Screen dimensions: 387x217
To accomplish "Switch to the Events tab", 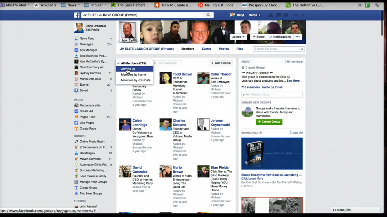I will pyautogui.click(x=206, y=49).
